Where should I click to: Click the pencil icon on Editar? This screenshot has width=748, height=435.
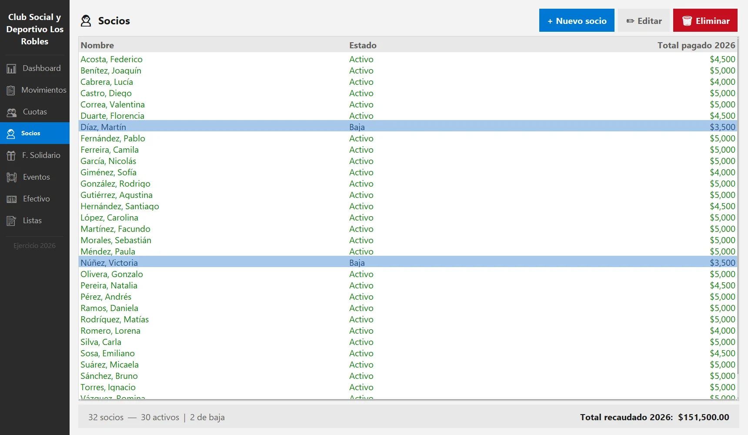[630, 21]
